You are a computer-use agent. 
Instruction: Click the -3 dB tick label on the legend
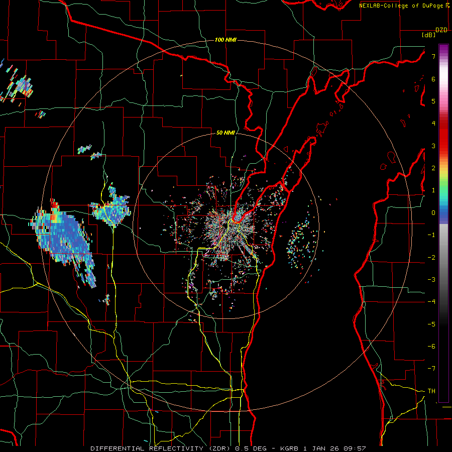click(x=431, y=279)
